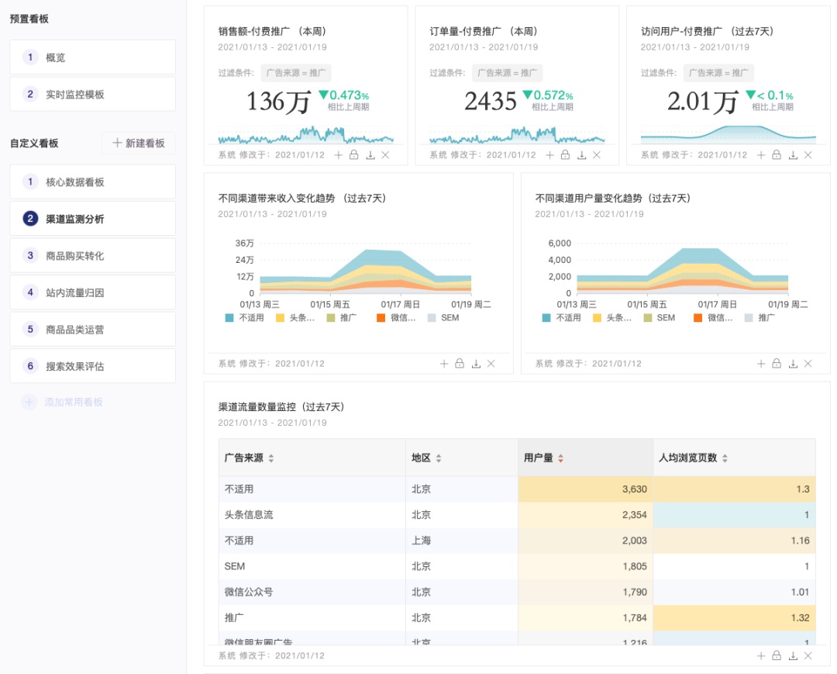Click the 新建看板 button
The width and height of the screenshot is (837, 674).
139,143
